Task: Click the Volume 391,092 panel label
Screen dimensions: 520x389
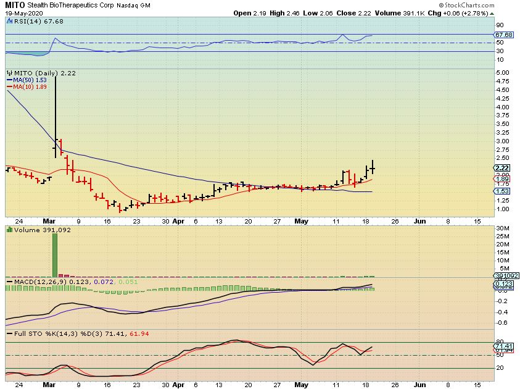Action: tap(42, 230)
